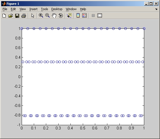Activate the Zoom In magnifier tool
The height and width of the screenshot is (139, 160).
click(41, 16)
